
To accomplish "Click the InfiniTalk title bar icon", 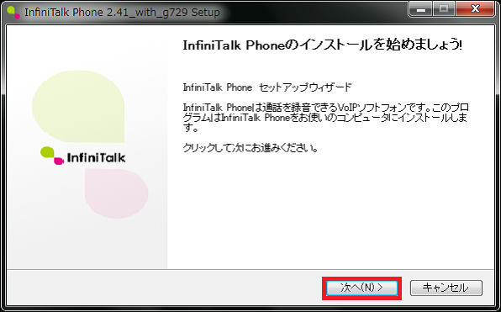I will [x=13, y=12].
